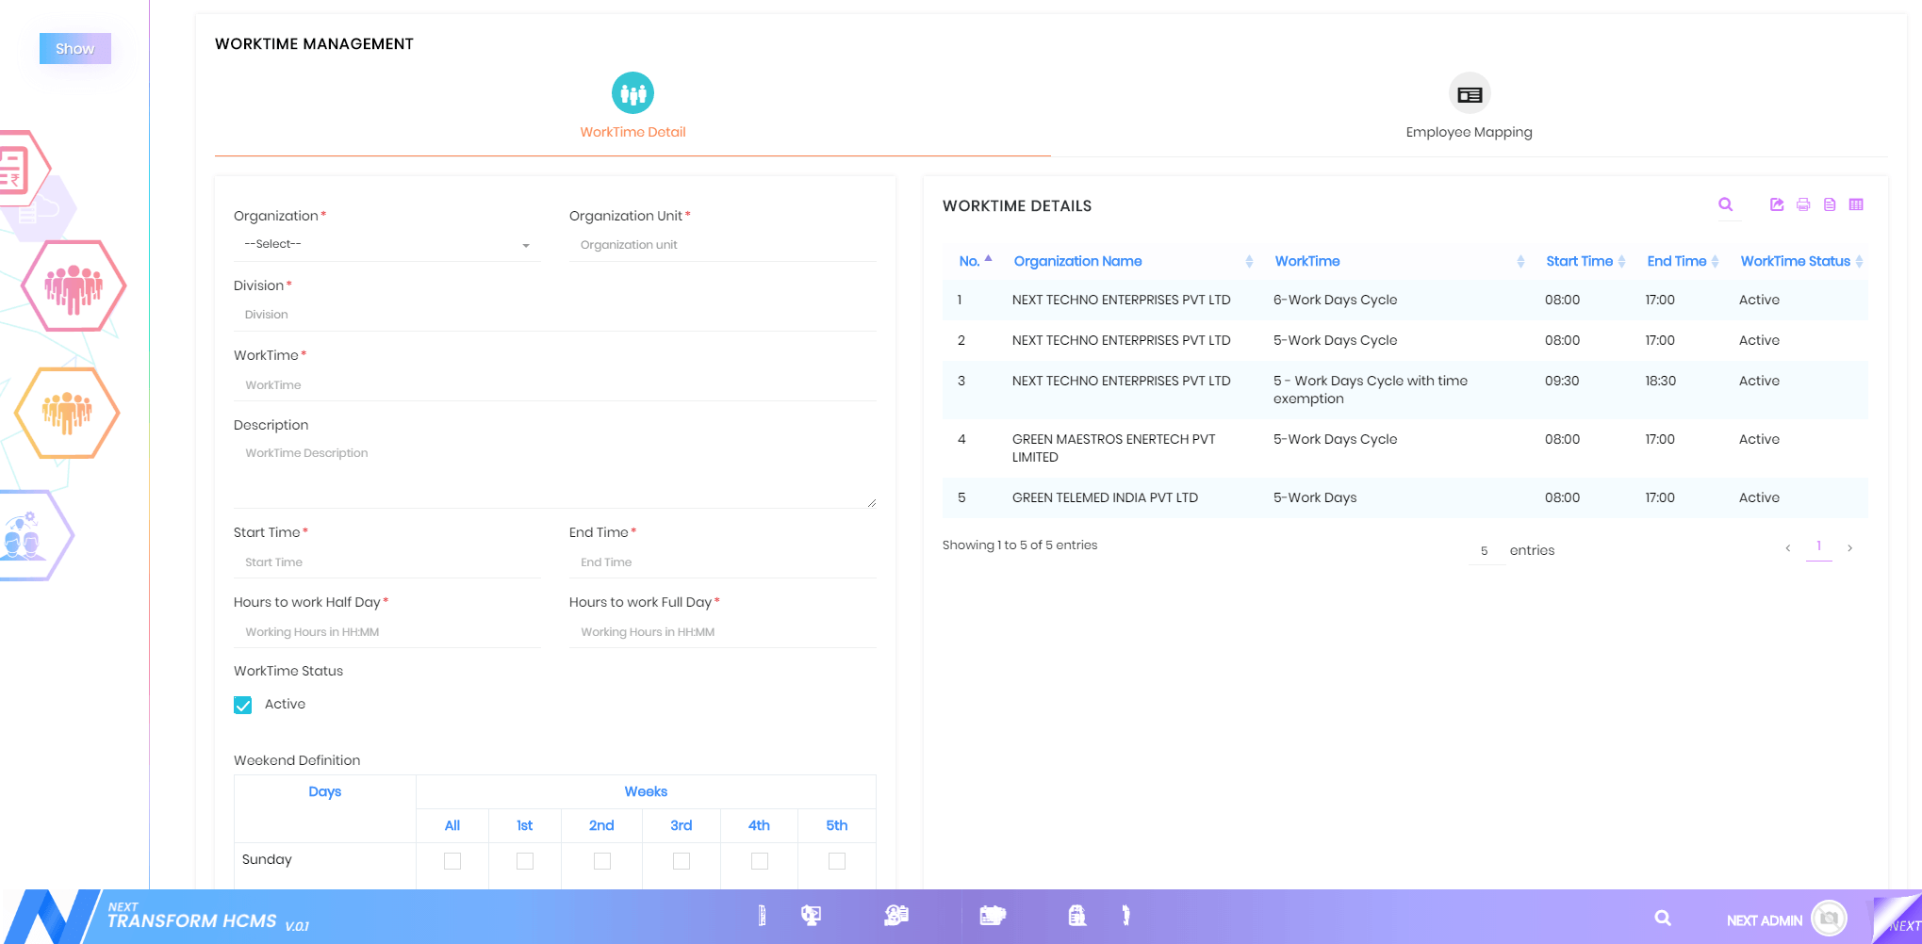Check the Sunday 5th week checkbox

[836, 861]
